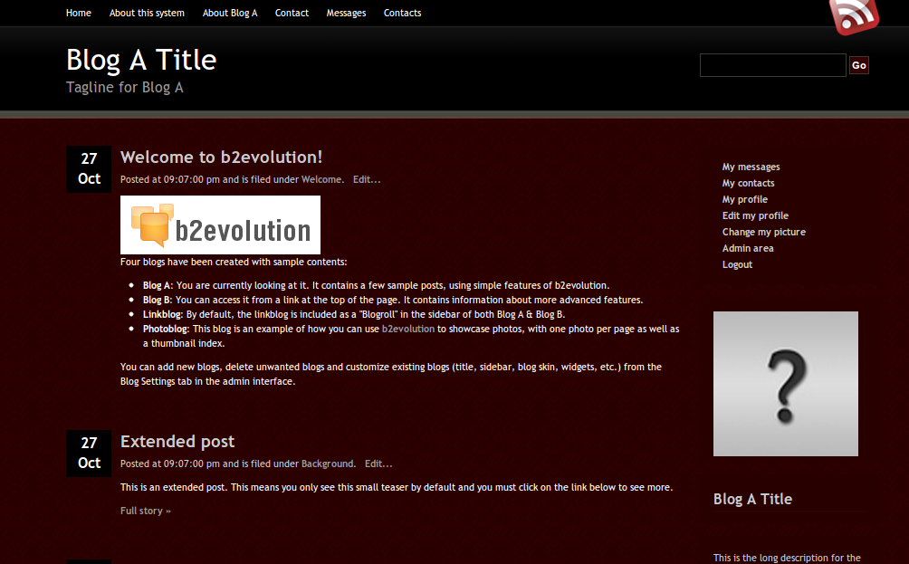Open the Admin area link
Image resolution: width=909 pixels, height=564 pixels.
748,248
